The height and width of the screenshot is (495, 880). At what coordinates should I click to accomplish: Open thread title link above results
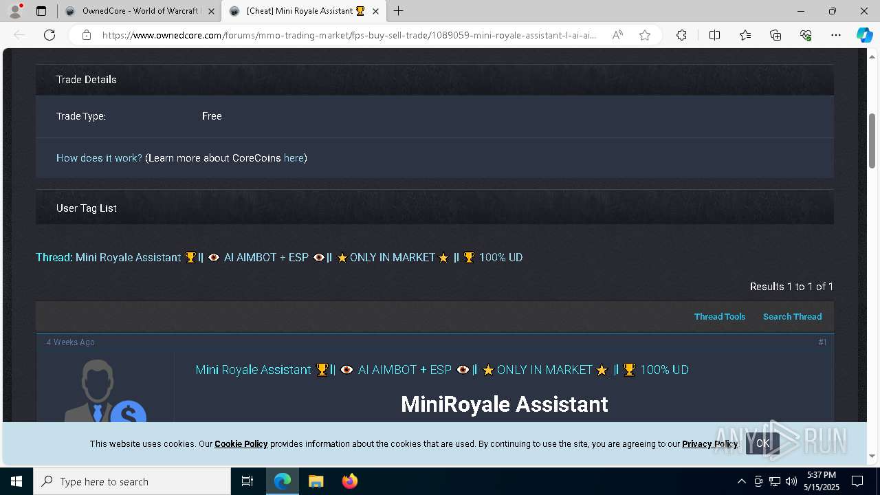[299, 257]
